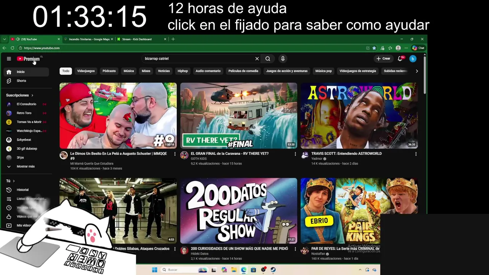The height and width of the screenshot is (275, 489).
Task: Select the Música filter chip
Action: (129, 71)
